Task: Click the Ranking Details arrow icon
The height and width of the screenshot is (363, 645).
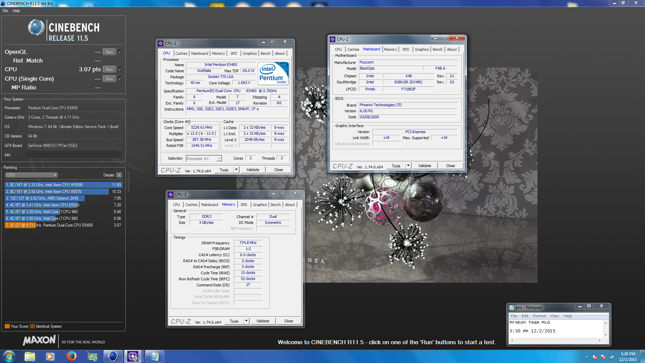Action: 119,175
